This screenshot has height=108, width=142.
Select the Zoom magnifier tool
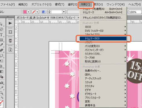pos(1,93)
